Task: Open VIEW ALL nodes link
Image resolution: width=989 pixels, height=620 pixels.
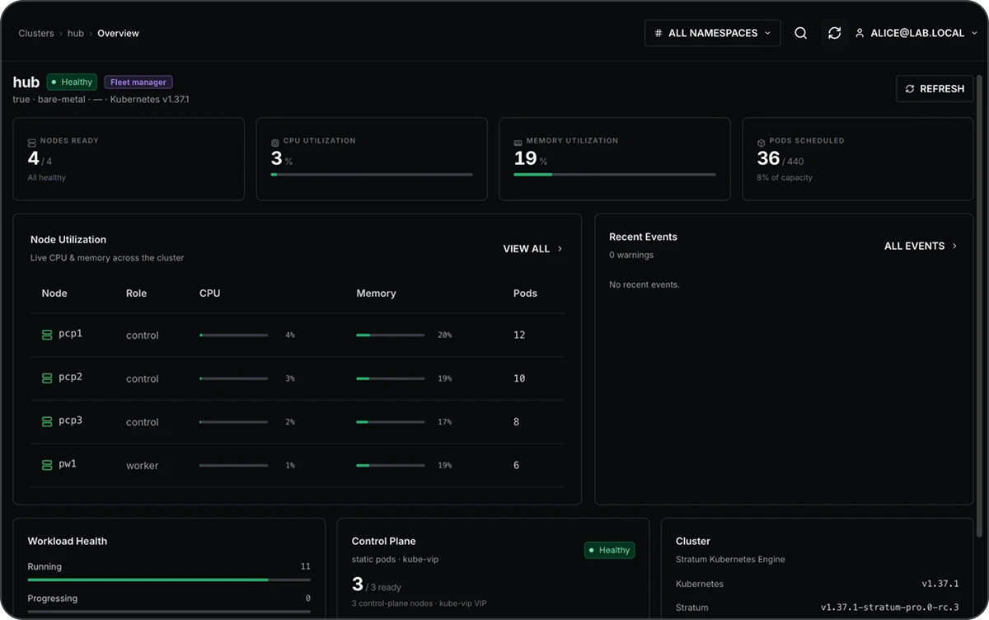Action: [533, 248]
